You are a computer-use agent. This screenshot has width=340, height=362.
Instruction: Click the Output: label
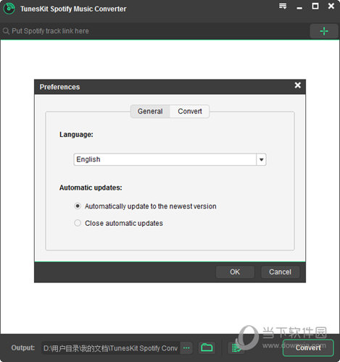coord(23,348)
